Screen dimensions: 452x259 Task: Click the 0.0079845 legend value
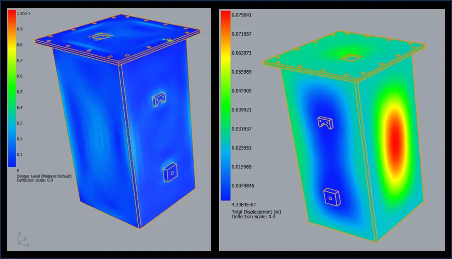(243, 186)
